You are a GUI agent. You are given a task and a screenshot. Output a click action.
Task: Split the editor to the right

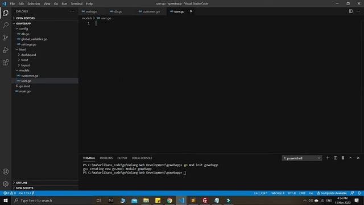tap(350, 11)
